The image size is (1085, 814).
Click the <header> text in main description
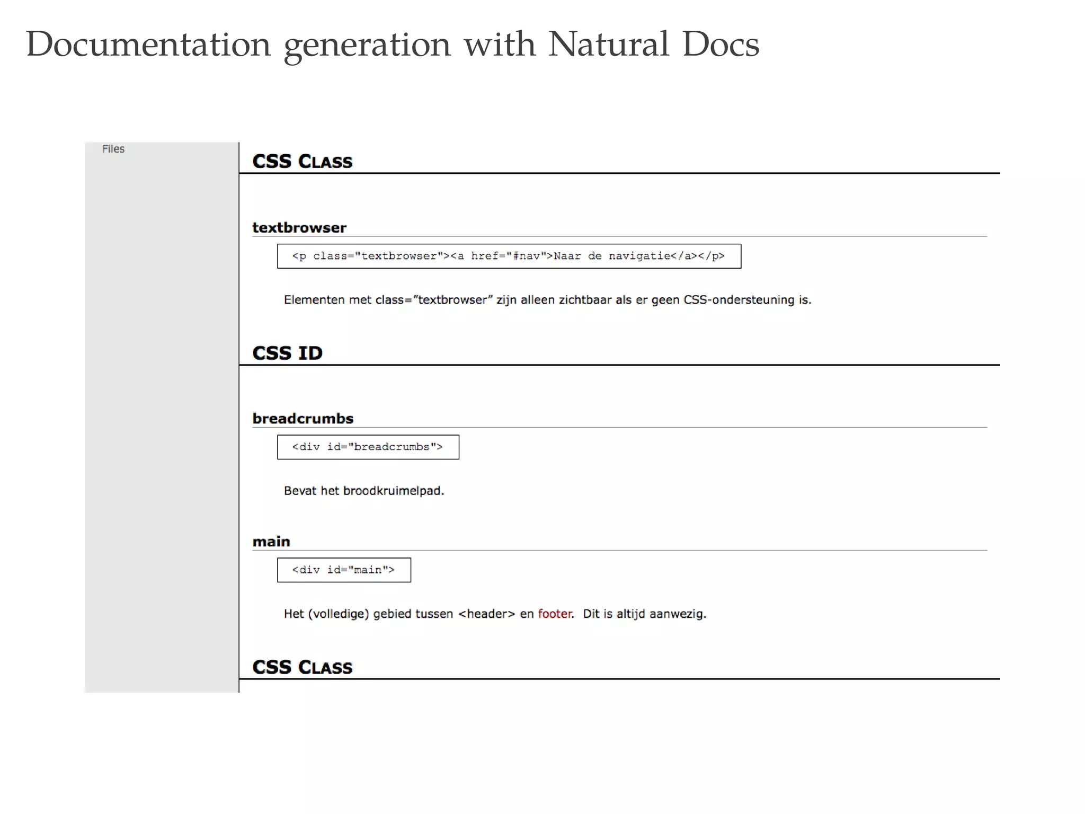tap(486, 614)
